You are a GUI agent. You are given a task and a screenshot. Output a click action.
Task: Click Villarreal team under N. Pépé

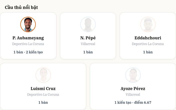(x=88, y=44)
